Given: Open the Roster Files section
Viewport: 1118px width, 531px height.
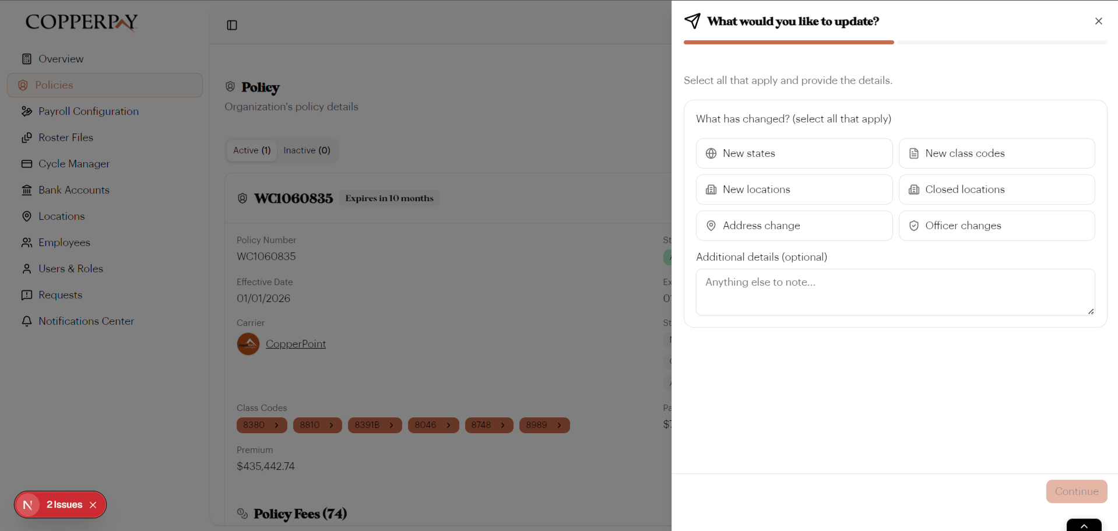Looking at the screenshot, I should (x=66, y=138).
